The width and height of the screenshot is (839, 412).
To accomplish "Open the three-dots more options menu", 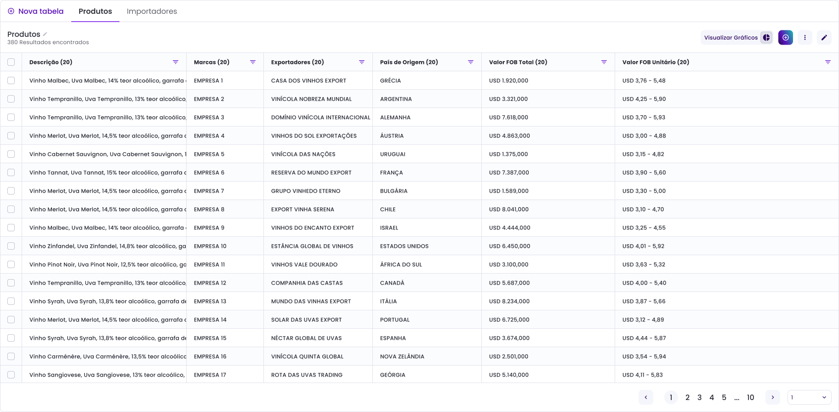I will coord(805,38).
